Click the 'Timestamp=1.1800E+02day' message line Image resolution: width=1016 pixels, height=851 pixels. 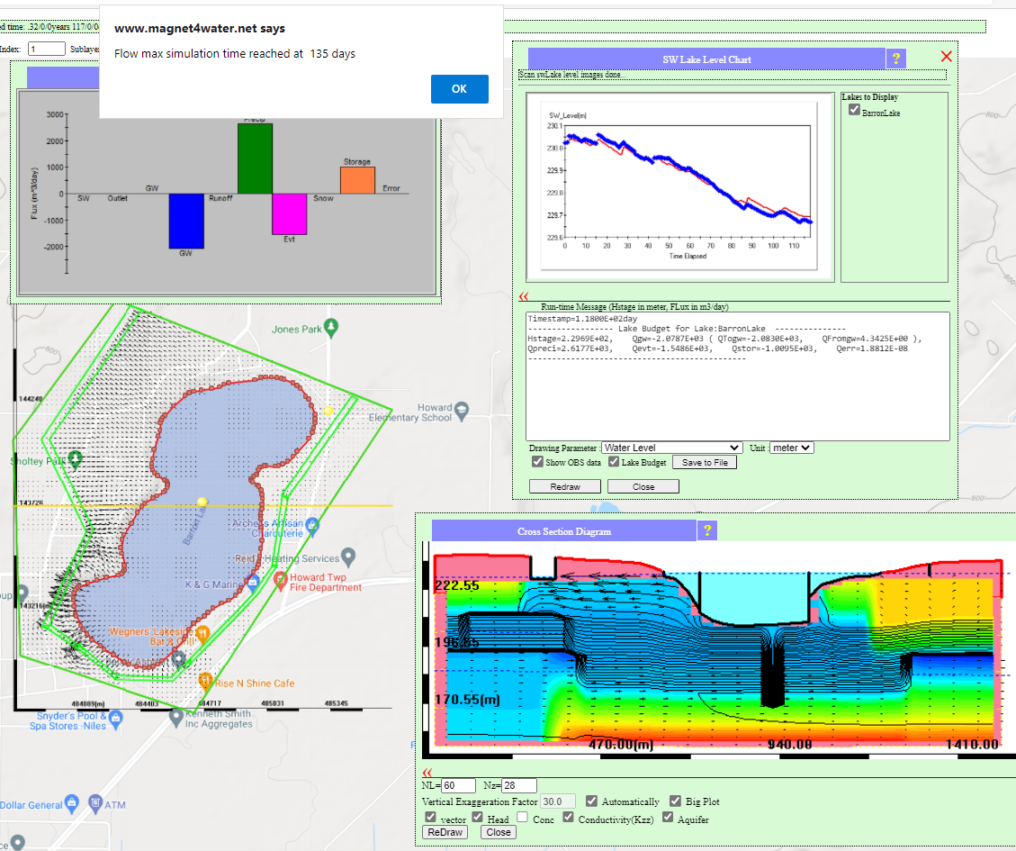pos(582,319)
